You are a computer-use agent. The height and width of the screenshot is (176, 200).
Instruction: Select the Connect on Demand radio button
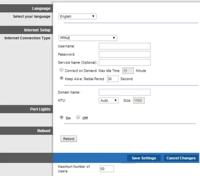[x=61, y=70]
